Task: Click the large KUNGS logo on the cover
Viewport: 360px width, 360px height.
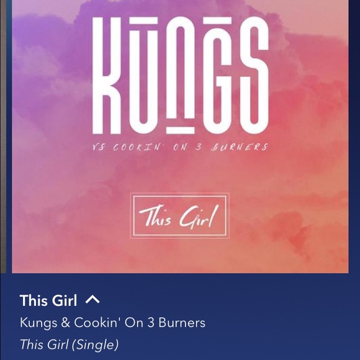Action: pos(181,75)
